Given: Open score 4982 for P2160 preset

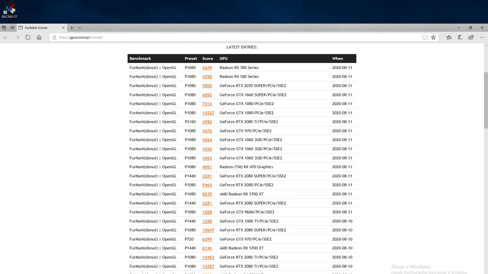Looking at the screenshot, I should point(207,122).
